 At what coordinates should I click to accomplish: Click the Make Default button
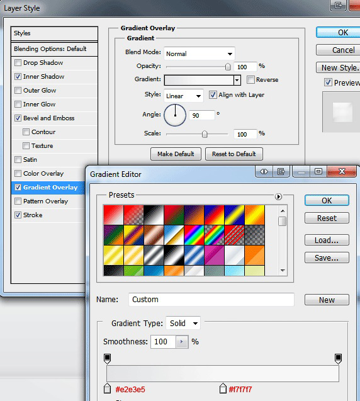176,154
